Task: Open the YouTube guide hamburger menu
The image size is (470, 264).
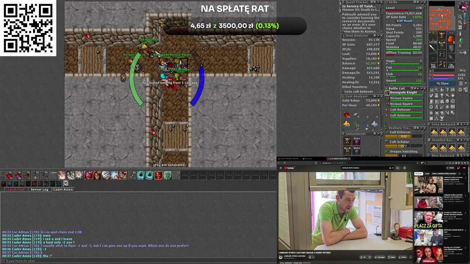Action: (281, 168)
